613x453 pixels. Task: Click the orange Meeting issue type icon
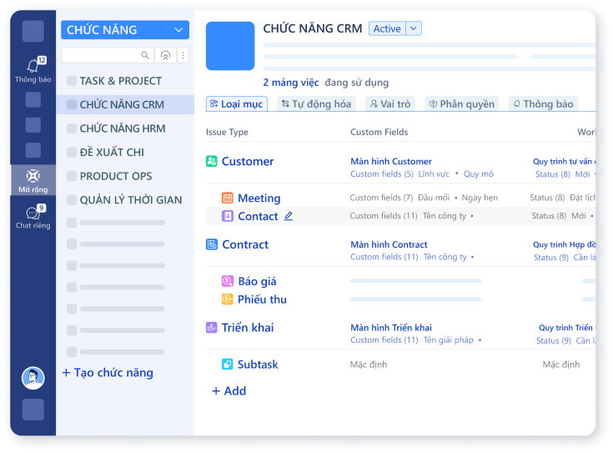[x=228, y=198]
